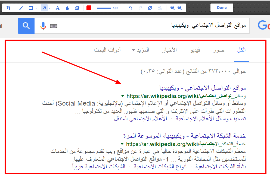Open result خدمة الشبكة الاجتماعية - ويكيبيديا
The height and width of the screenshot is (178, 270).
(184, 136)
